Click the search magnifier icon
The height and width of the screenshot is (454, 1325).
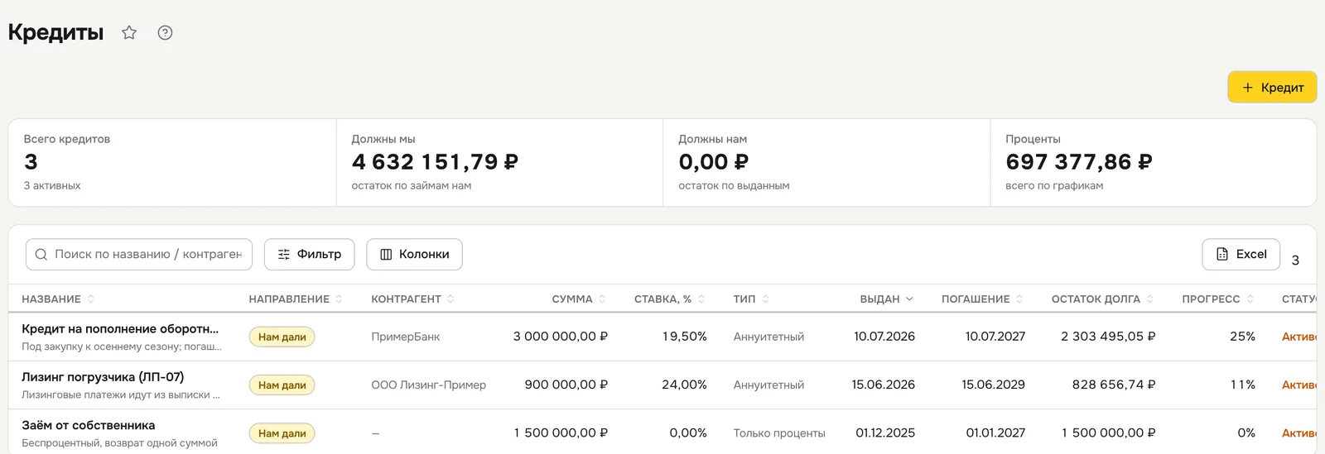41,255
